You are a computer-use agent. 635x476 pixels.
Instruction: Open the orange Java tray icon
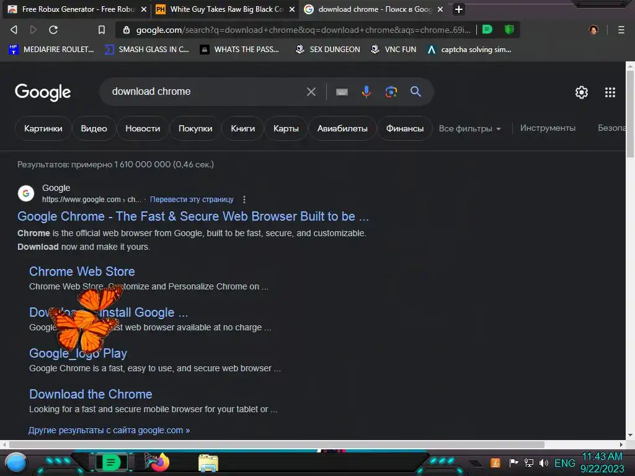coord(495,462)
